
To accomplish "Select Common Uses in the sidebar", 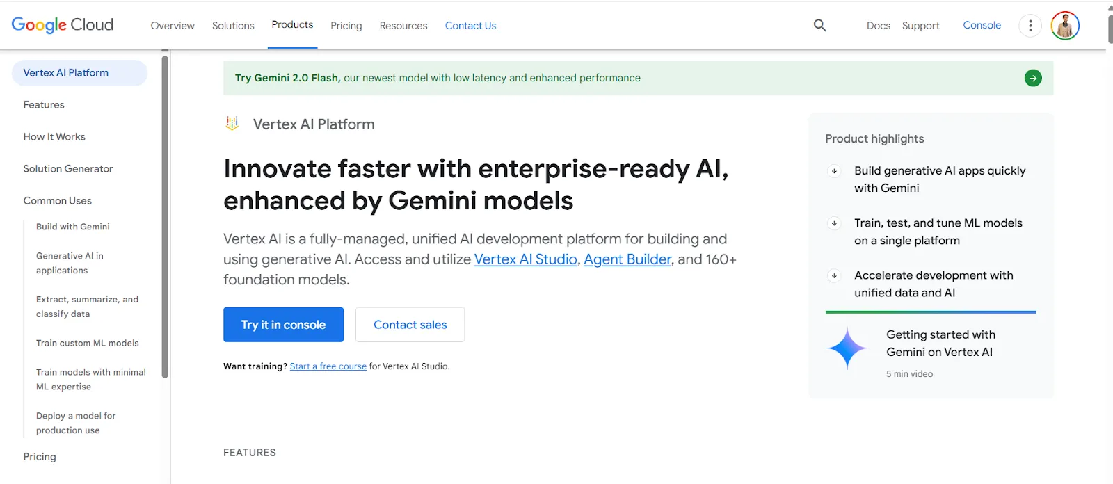I will click(x=58, y=201).
